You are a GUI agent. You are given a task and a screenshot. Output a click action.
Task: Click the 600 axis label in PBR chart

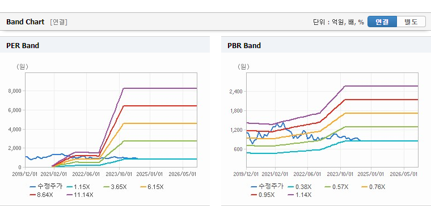point(239,149)
